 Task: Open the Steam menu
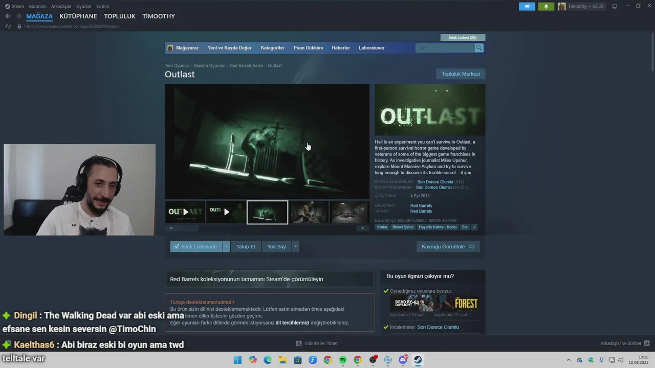click(x=14, y=6)
